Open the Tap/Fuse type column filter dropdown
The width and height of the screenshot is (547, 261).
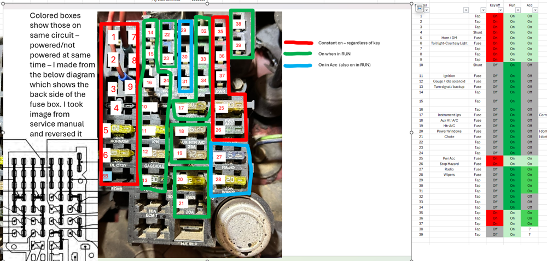(483, 10)
